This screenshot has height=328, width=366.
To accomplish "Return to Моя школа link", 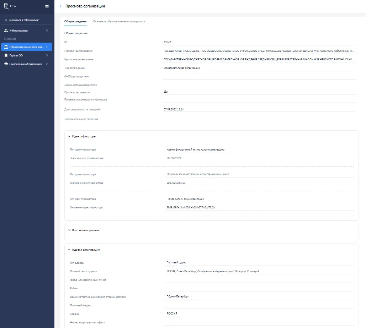I will pyautogui.click(x=24, y=20).
